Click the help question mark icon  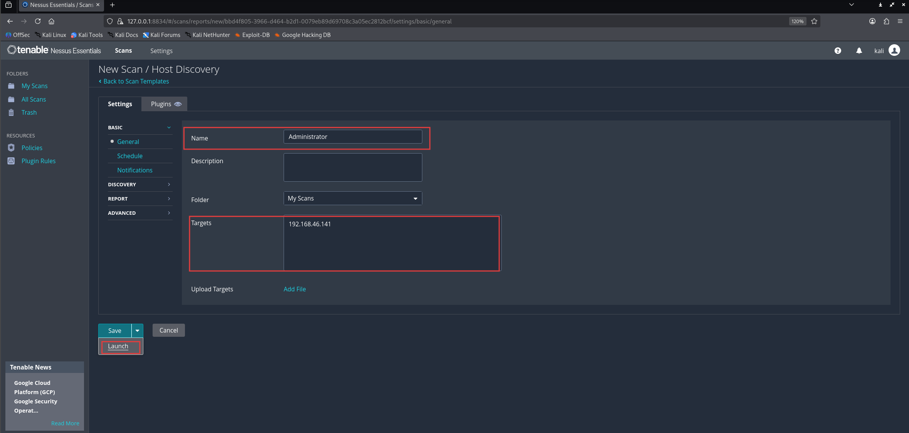(838, 51)
